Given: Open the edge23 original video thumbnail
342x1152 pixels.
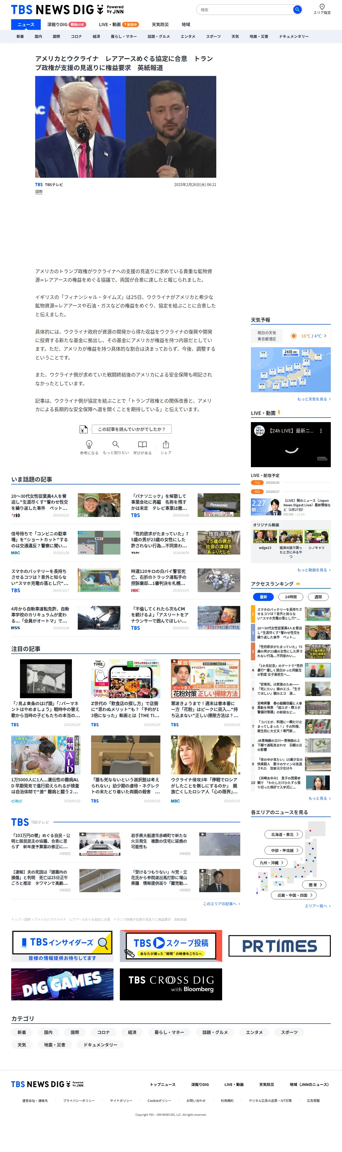Looking at the screenshot, I should pyautogui.click(x=265, y=537).
